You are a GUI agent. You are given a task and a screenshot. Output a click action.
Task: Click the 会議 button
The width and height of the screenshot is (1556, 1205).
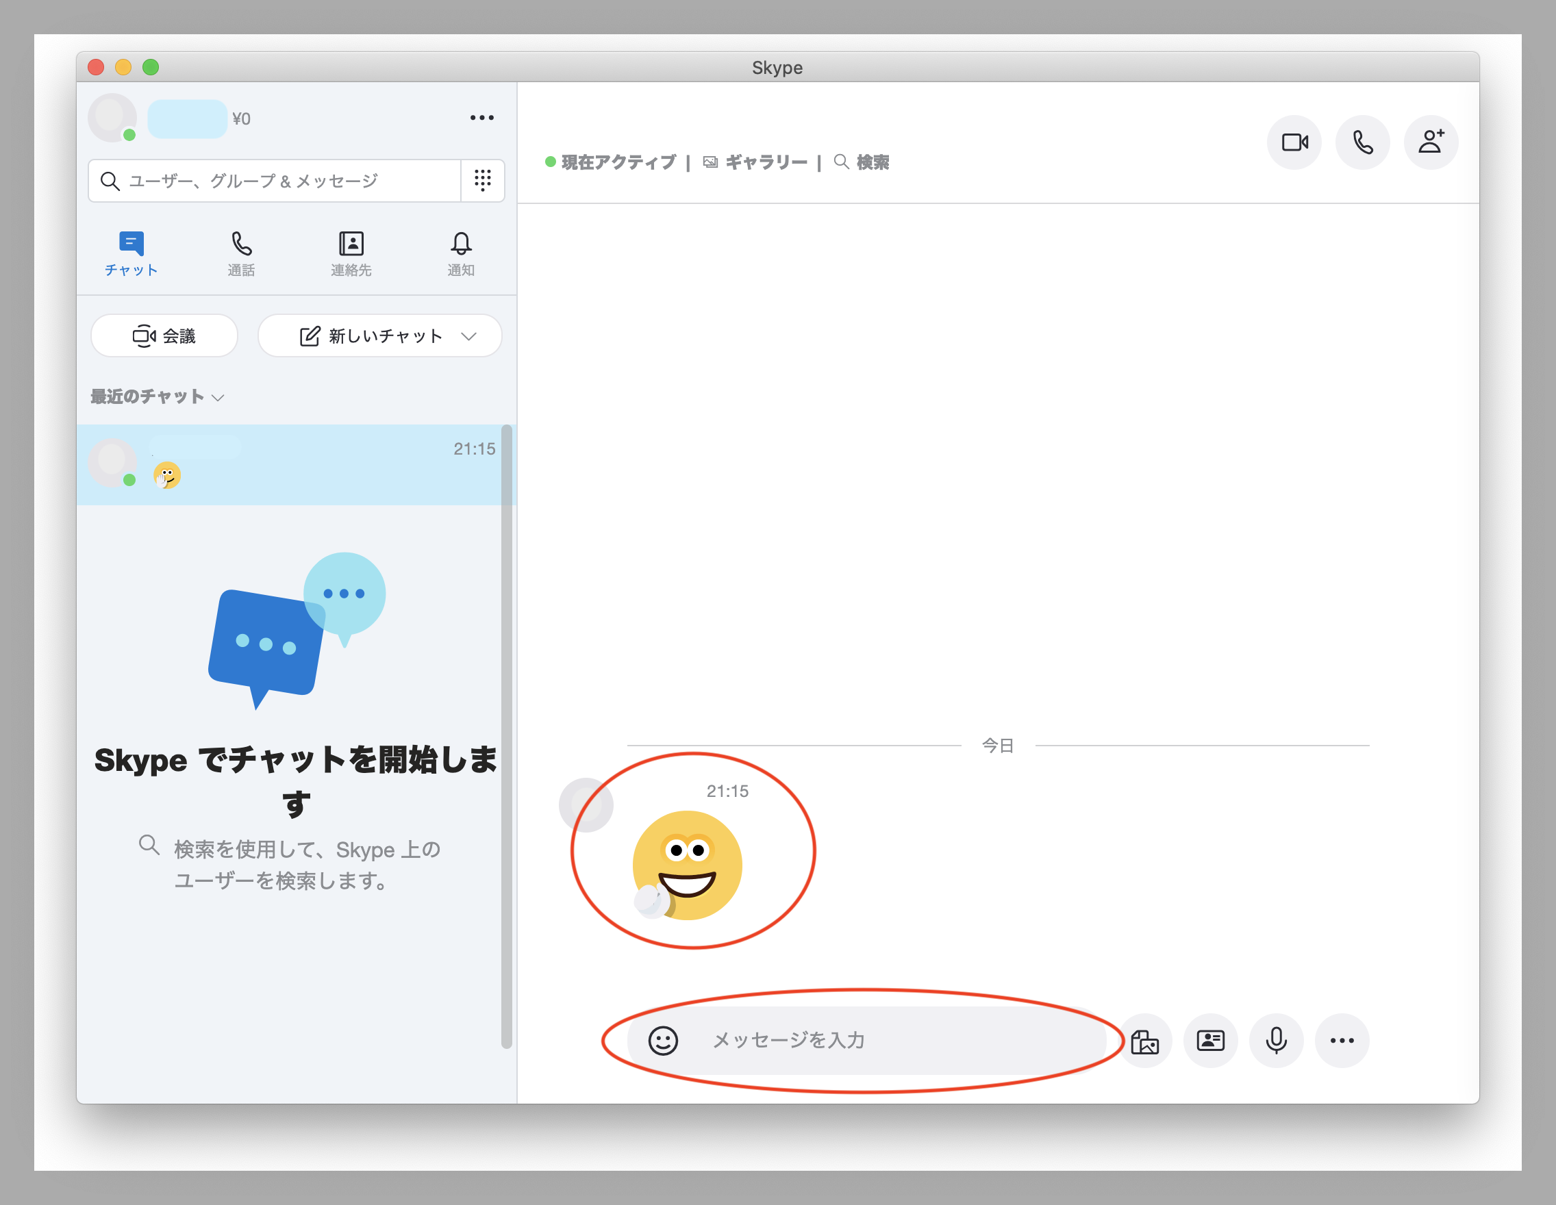click(x=164, y=335)
